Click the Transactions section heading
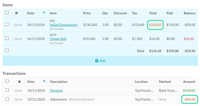Viewport: 200px width, 106px height. 14,74
